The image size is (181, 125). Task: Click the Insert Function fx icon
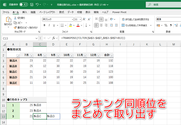pyautogui.click(x=54, y=38)
